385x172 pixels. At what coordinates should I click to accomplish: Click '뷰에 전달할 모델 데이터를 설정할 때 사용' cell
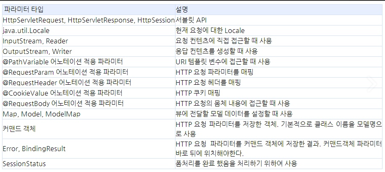pyautogui.click(x=279, y=114)
